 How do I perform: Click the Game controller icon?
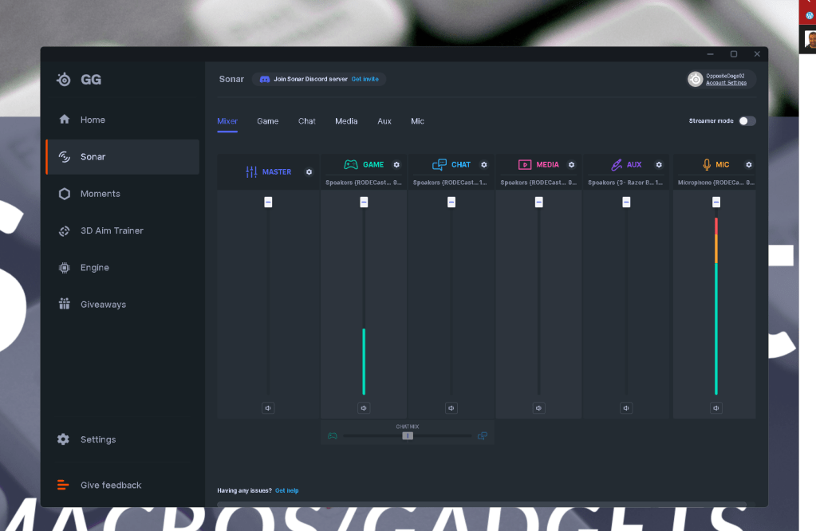(351, 164)
